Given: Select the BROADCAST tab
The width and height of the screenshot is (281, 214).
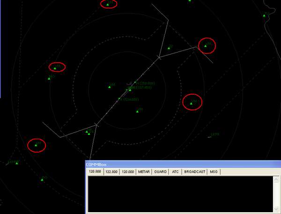Looking at the screenshot, I should point(194,172).
